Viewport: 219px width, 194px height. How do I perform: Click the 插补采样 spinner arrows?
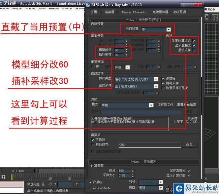coord(126,55)
